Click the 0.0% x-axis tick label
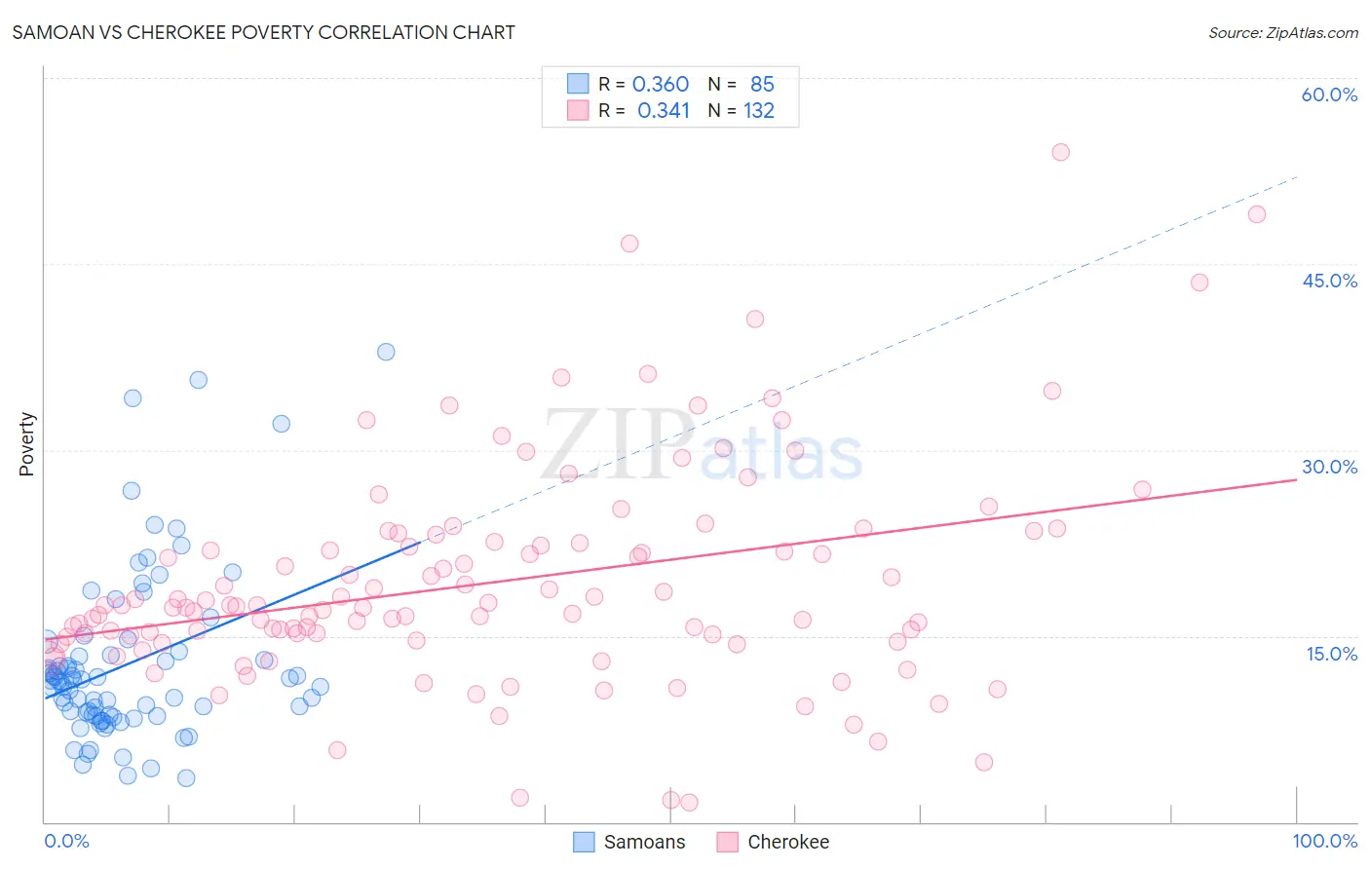 (x=66, y=841)
